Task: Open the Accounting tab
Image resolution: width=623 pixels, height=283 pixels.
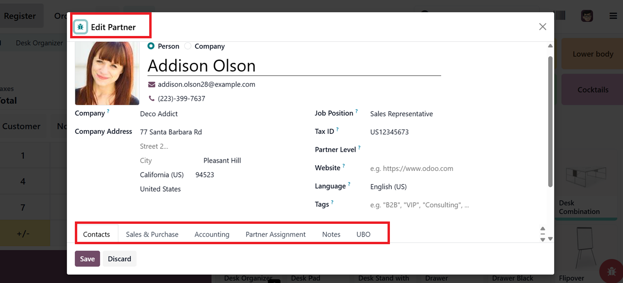Action: point(212,234)
